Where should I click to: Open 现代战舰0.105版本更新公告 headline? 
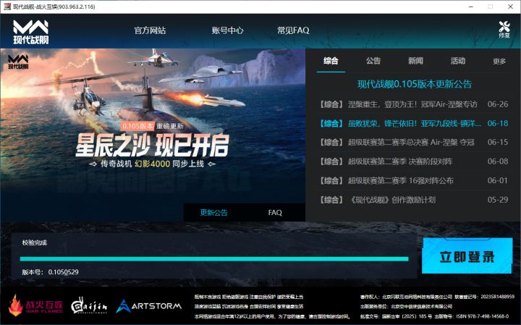tap(415, 84)
